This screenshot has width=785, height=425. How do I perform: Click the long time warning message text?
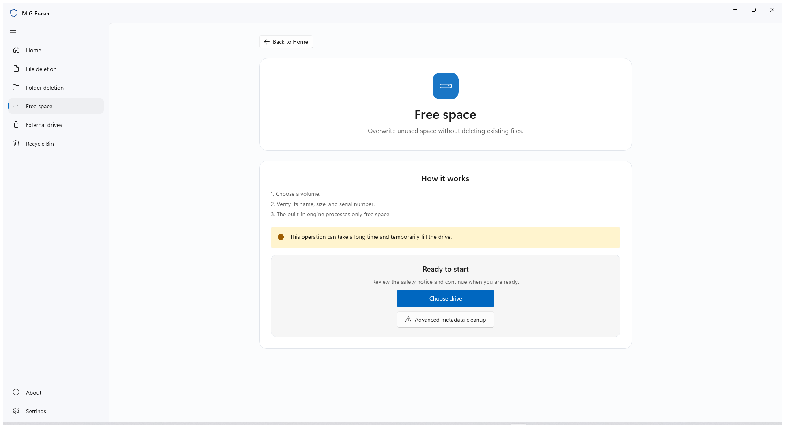pyautogui.click(x=371, y=237)
